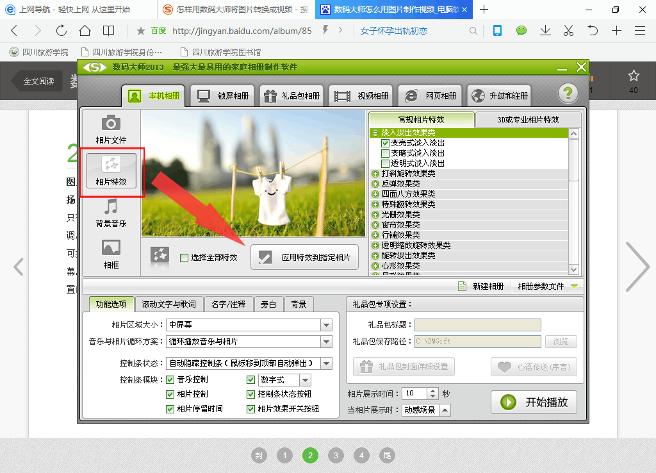Switch to the 网页相册 tab
656x473 pixels.
430,96
